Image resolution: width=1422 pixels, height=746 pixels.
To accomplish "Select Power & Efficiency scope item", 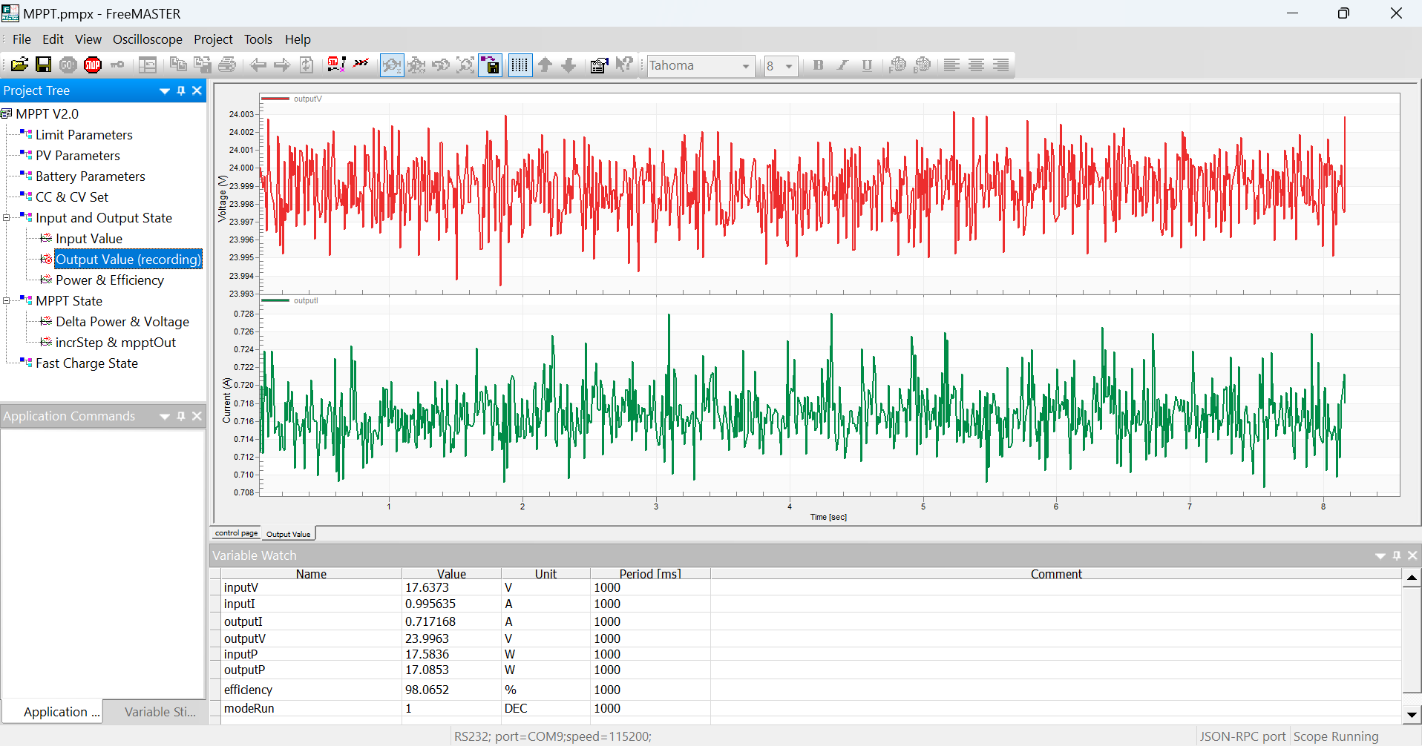I will pos(109,280).
